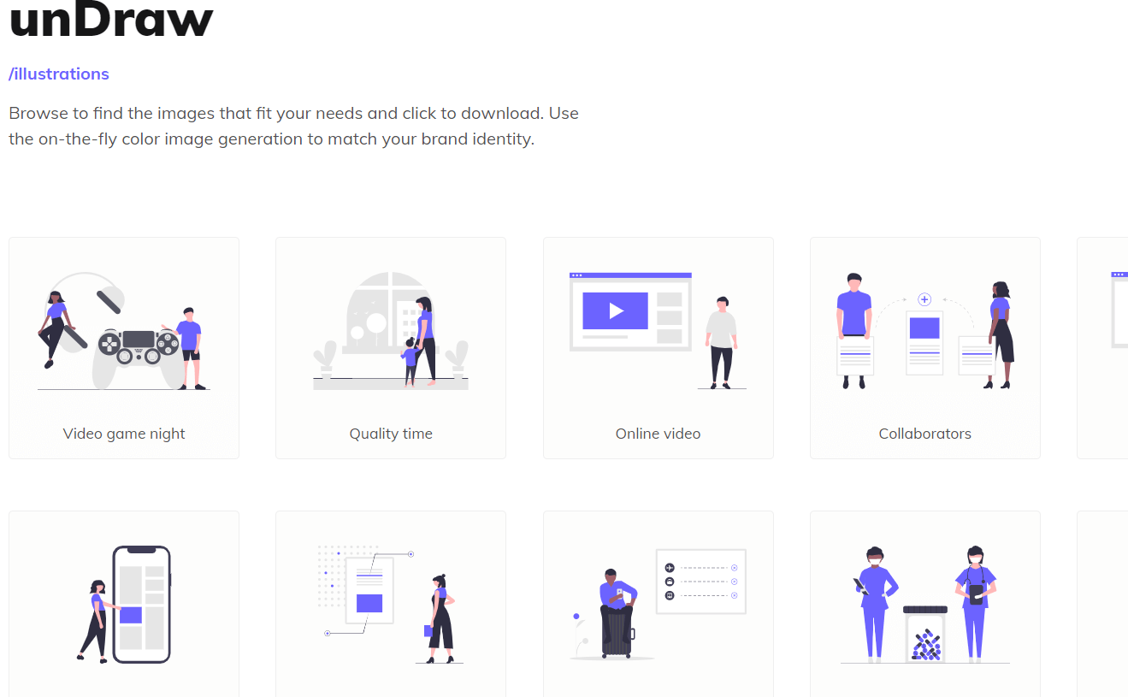Open the Online video illustration
The width and height of the screenshot is (1128, 697).
pos(658,348)
